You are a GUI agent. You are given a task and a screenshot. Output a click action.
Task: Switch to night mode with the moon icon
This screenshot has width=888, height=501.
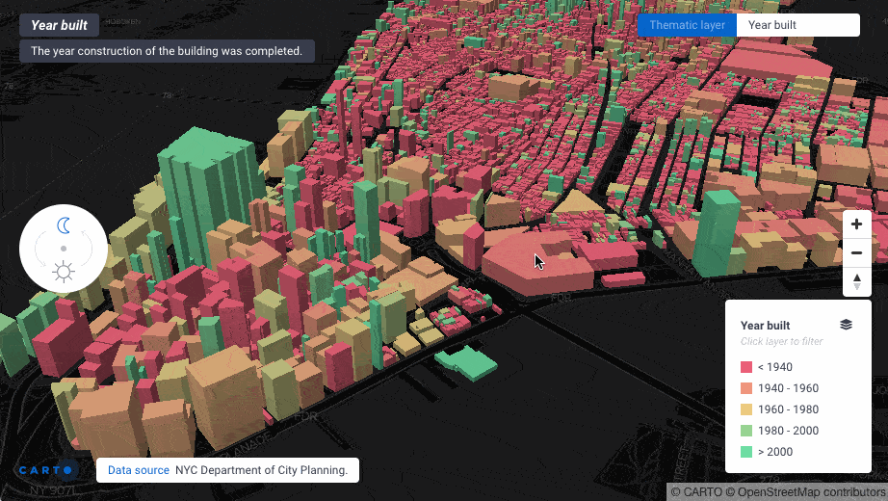(64, 225)
